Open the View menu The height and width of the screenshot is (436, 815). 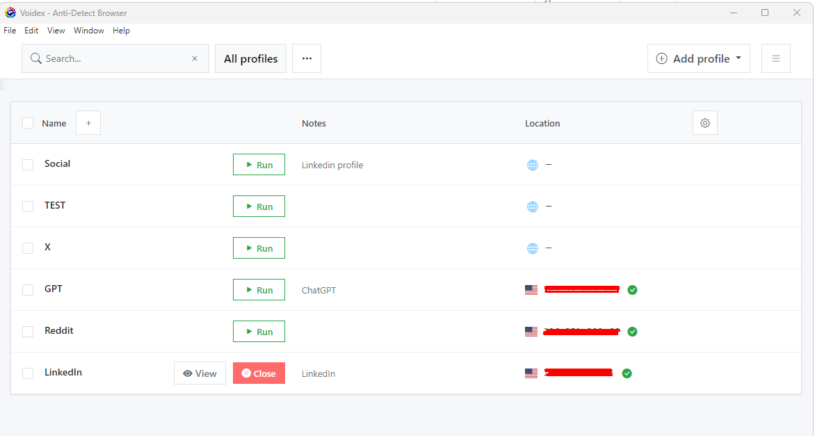coord(56,31)
